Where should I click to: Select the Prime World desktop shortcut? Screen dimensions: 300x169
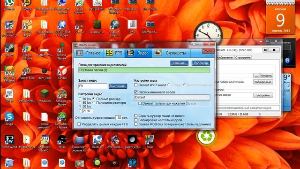9,142
